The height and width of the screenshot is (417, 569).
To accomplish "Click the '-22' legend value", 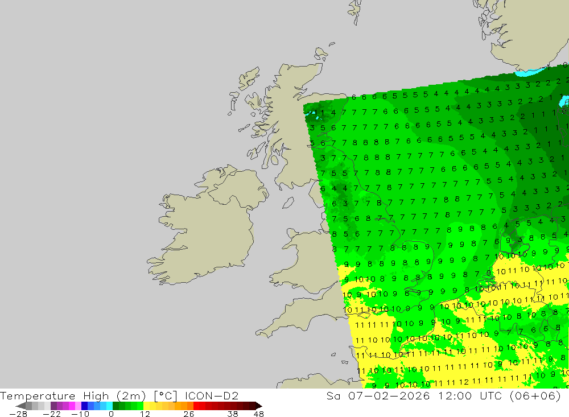I will tap(52, 414).
